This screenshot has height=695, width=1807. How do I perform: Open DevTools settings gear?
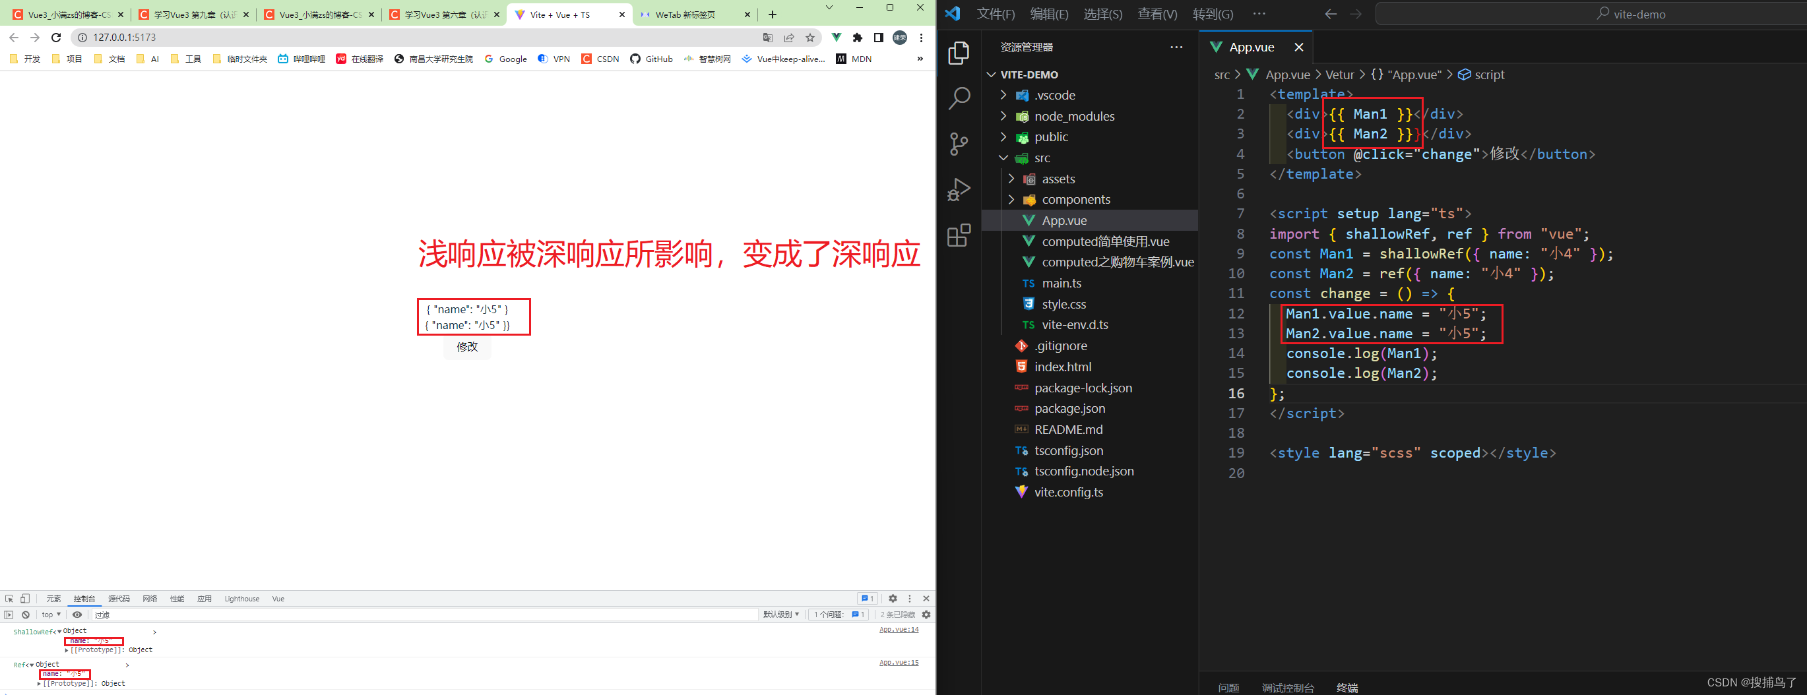(x=892, y=598)
